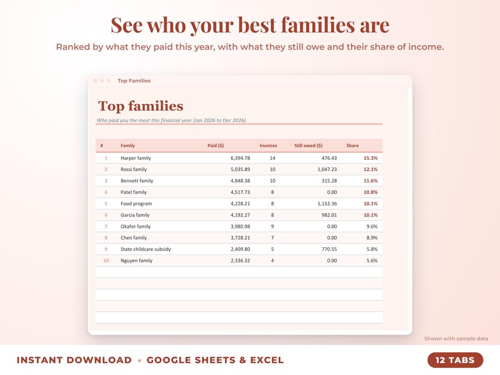Click the Still owed ($) column header

(x=309, y=145)
